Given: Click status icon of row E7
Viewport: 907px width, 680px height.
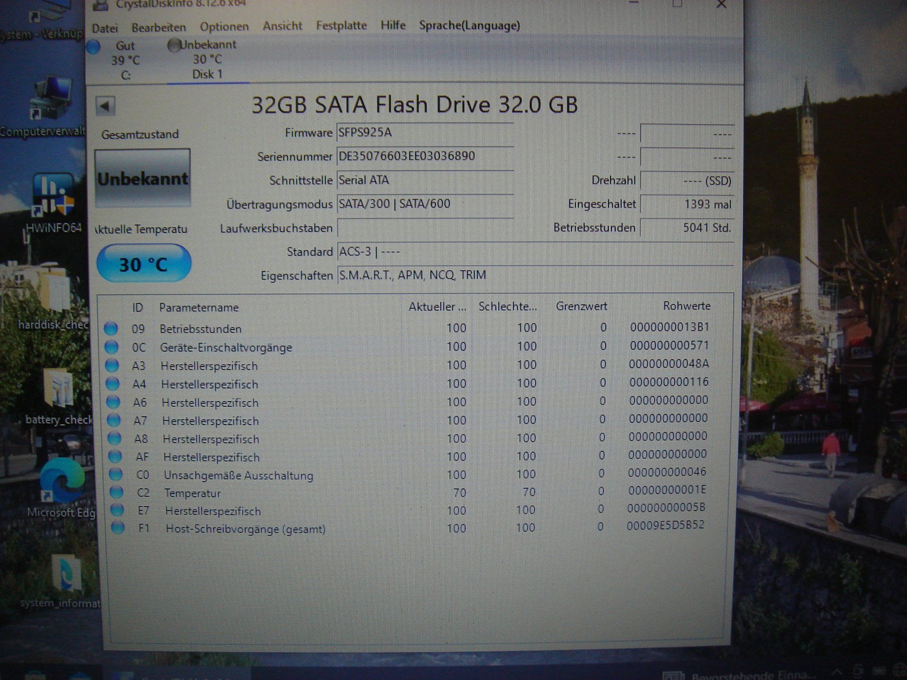Looking at the screenshot, I should (117, 510).
